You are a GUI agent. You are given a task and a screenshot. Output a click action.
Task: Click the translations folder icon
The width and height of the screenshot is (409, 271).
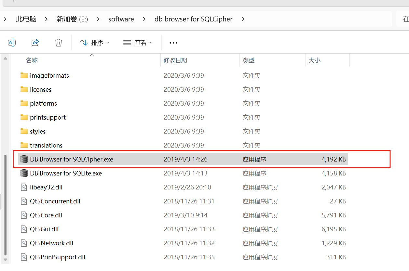[x=24, y=145]
